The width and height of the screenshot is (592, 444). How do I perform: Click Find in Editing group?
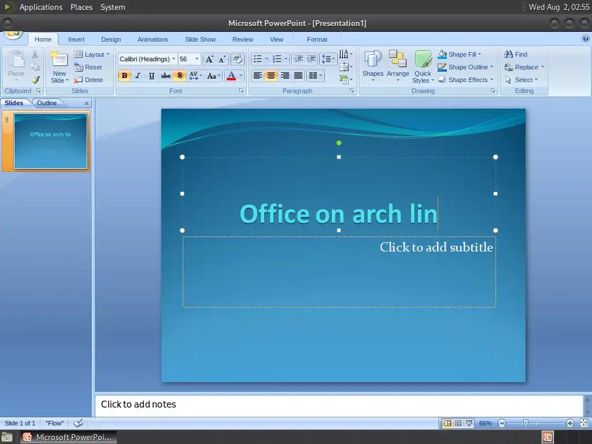[x=516, y=54]
